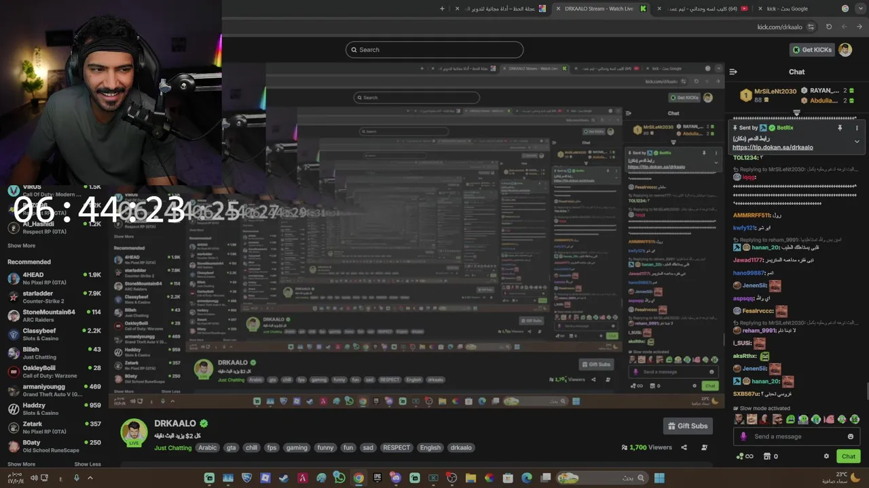Open three-dot menu on pinned message

click(857, 127)
